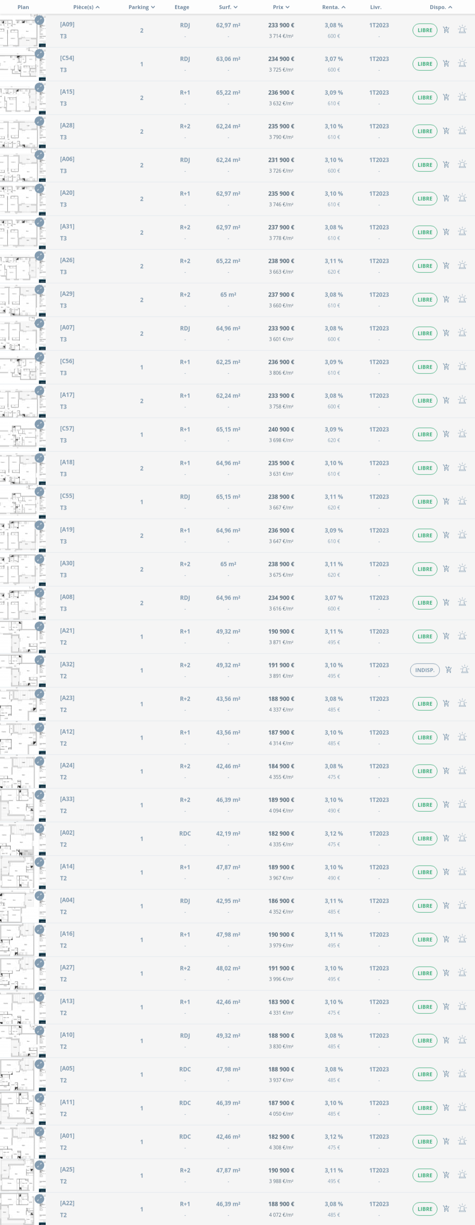Click the expand plan icon for lot C57
Screen dimensions: 475x1225
tap(39, 424)
